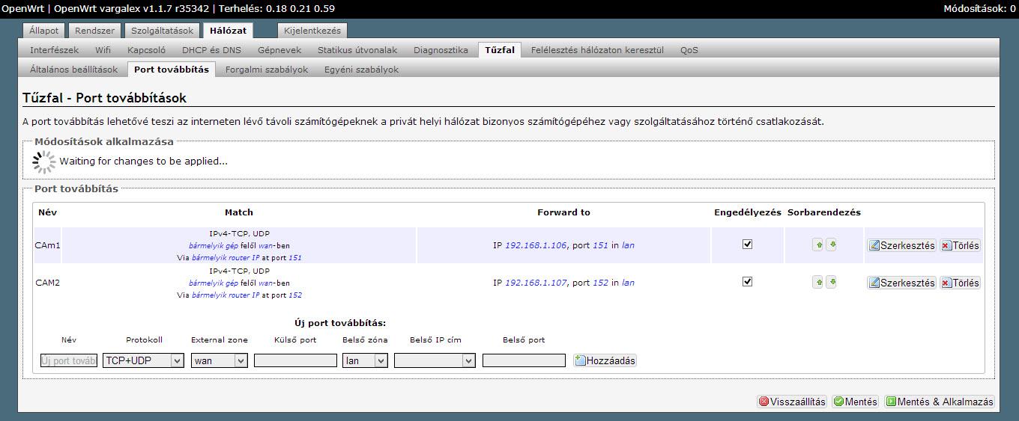The height and width of the screenshot is (421, 1019).
Task: Open the QoS subtab
Action: (689, 50)
